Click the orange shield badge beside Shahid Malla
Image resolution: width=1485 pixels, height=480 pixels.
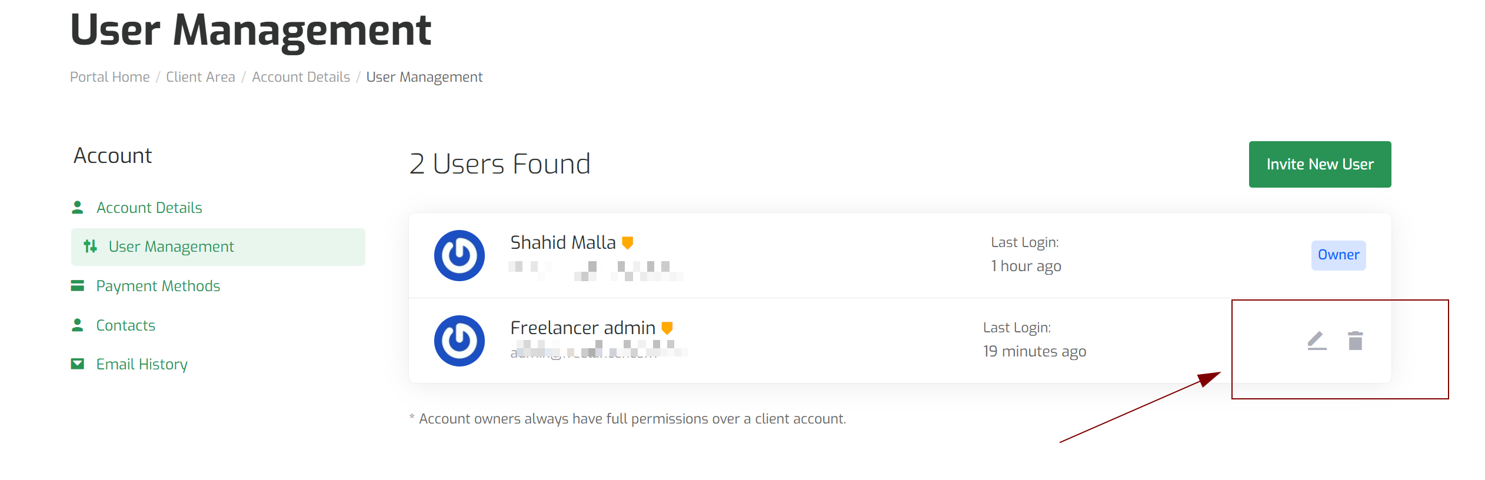[x=628, y=242]
